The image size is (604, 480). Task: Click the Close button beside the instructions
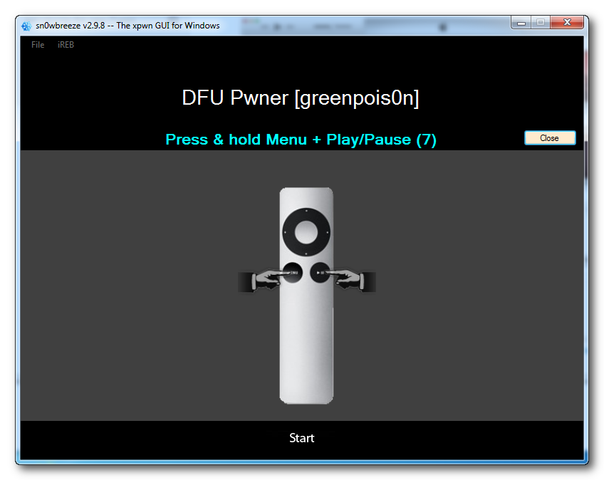[550, 138]
